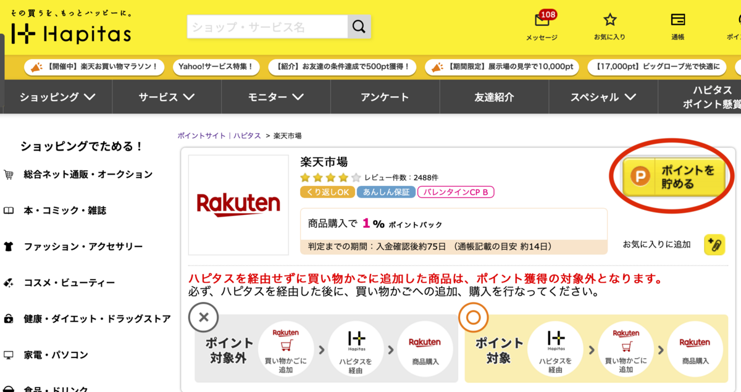Screen dimensions: 741x392
Task: Open the 通帳 passbook icon
Action: click(677, 20)
